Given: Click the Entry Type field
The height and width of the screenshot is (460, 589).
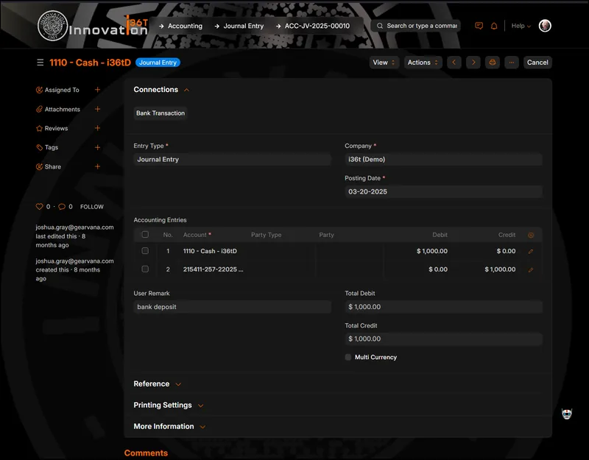Looking at the screenshot, I should [232, 159].
